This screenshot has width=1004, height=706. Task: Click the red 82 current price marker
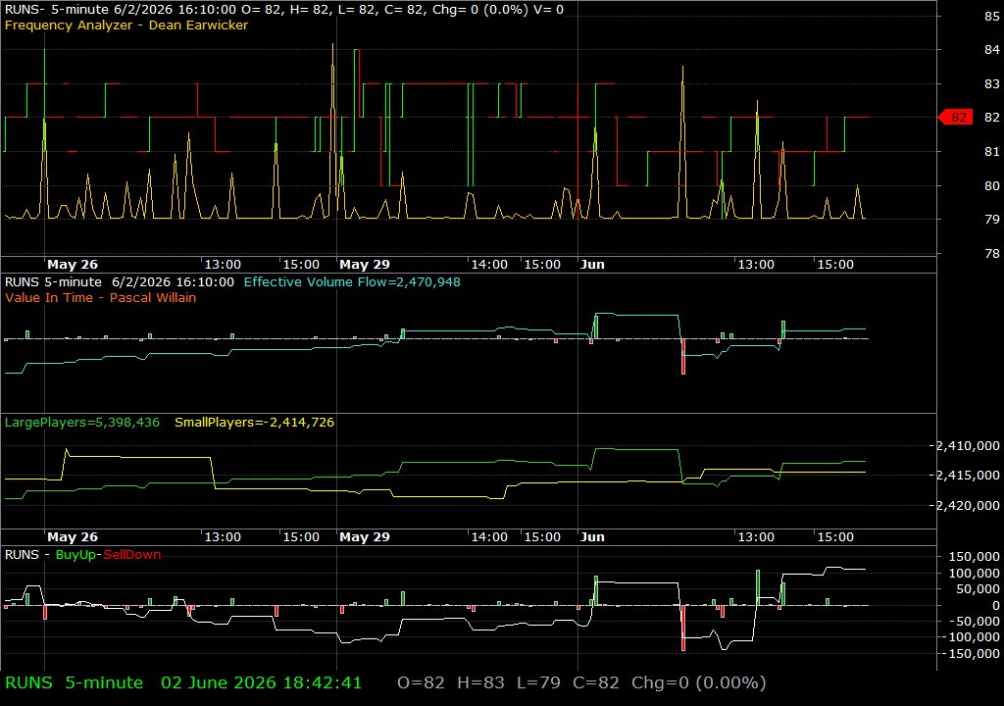coord(955,118)
